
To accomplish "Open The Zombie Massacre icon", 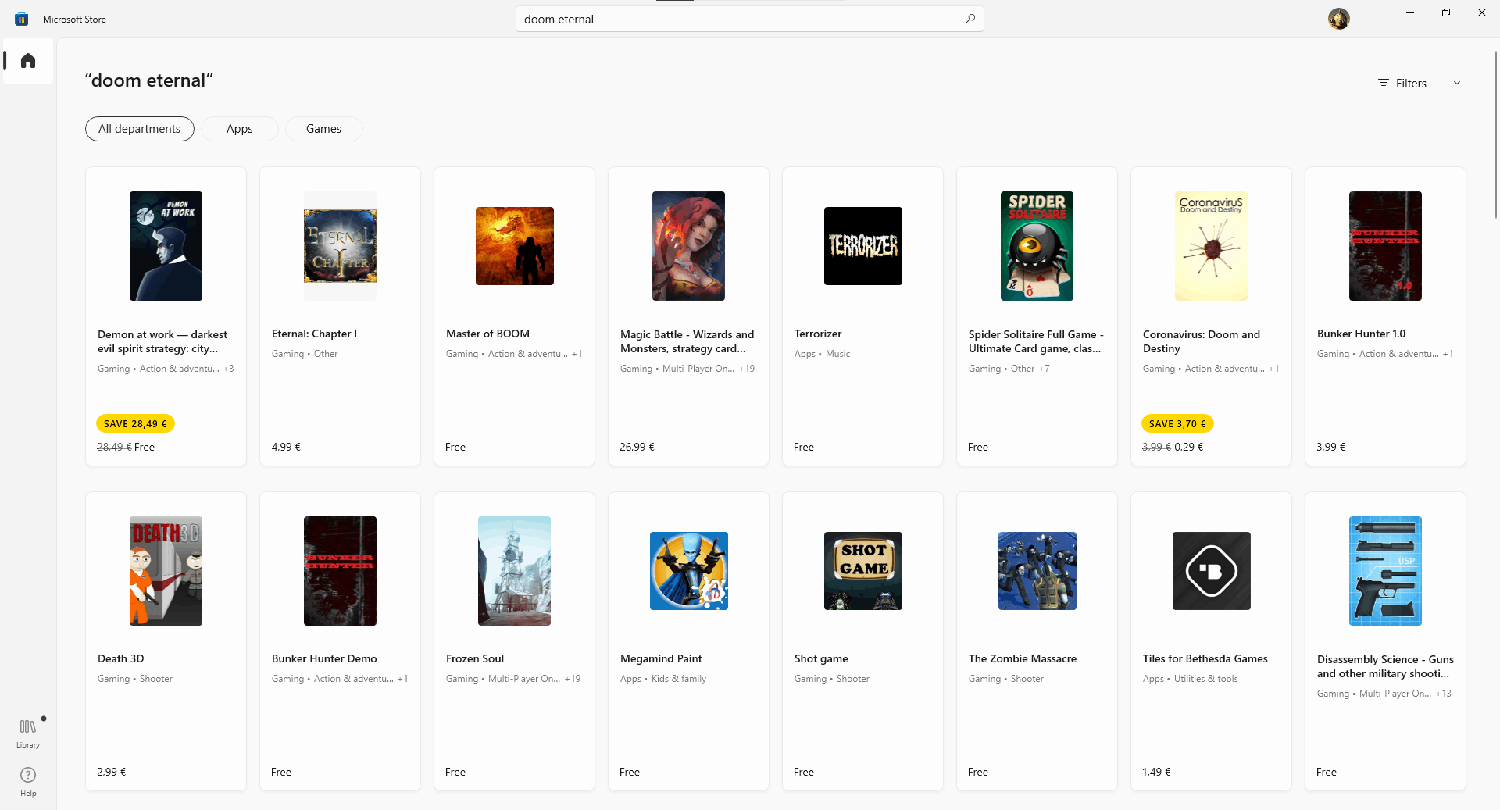I will (x=1037, y=571).
